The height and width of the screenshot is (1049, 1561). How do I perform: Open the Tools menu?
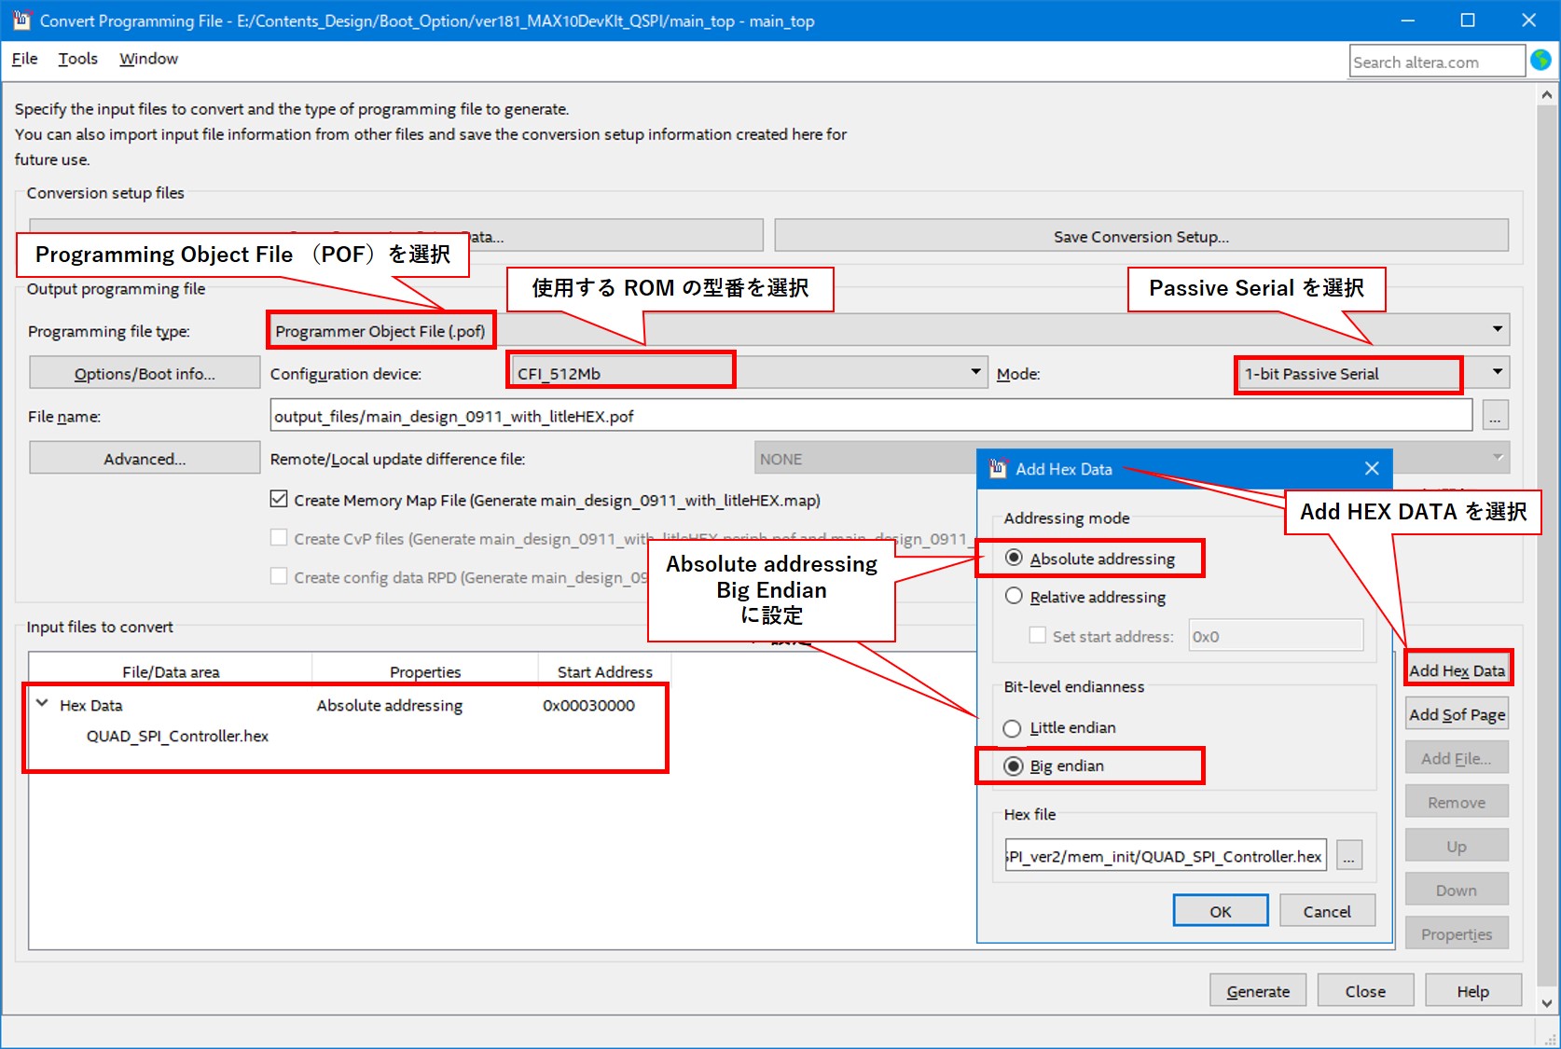[77, 59]
